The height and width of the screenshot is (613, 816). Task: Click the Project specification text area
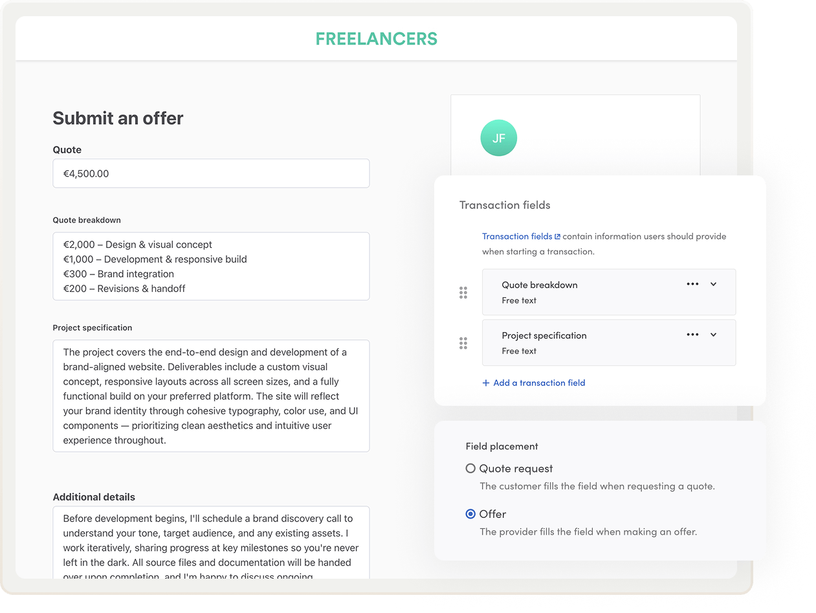(x=211, y=396)
